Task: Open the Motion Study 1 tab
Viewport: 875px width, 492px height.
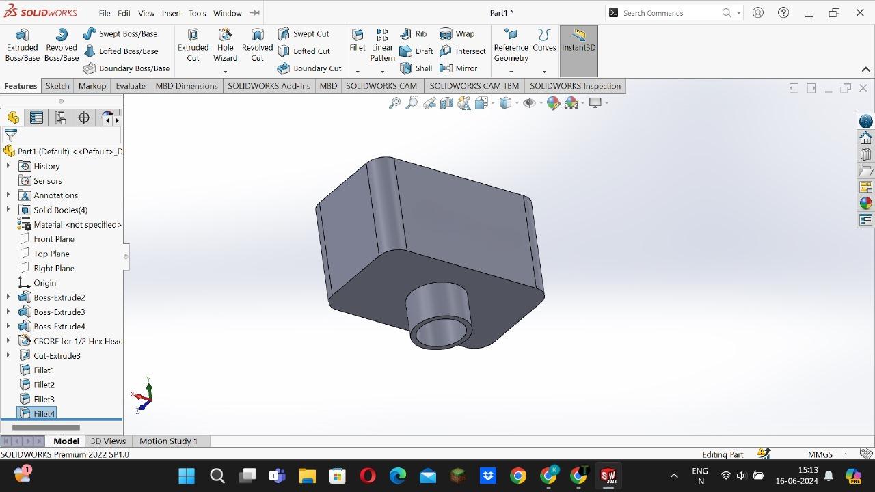Action: (168, 441)
